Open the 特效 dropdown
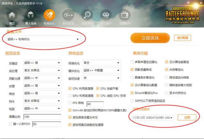Screen dimensions: 204x139 (42, 93)
